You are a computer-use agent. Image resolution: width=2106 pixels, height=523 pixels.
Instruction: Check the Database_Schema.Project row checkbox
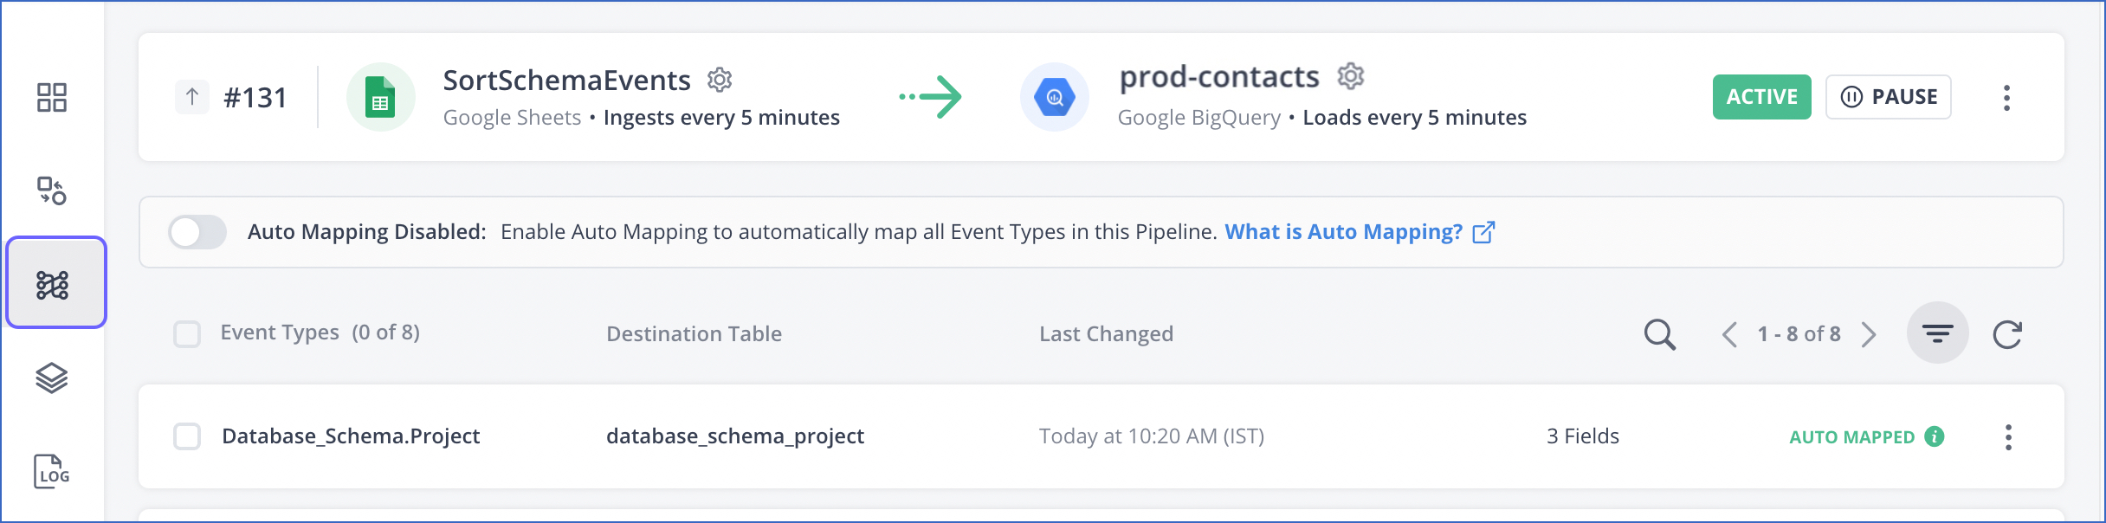point(187,436)
